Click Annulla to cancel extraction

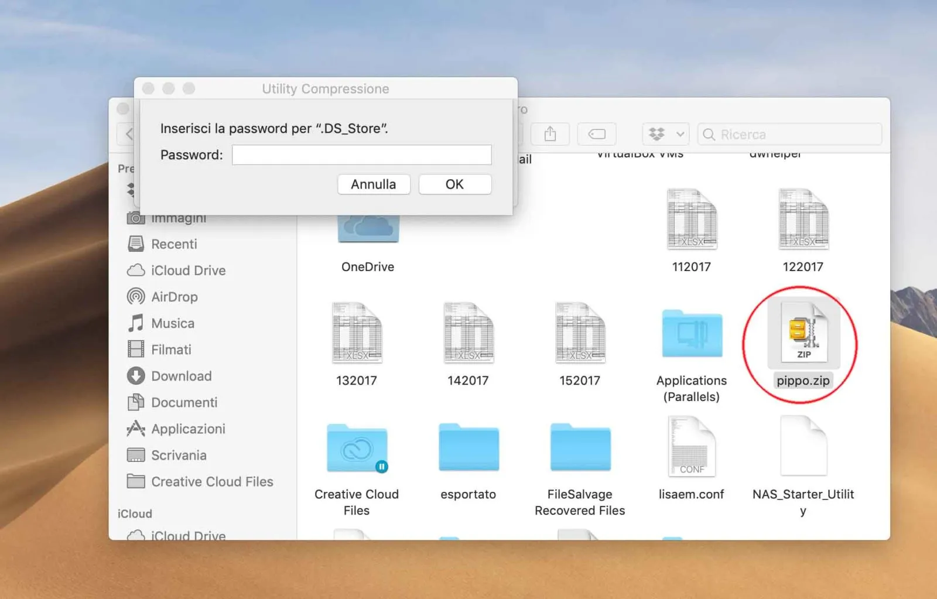click(374, 184)
